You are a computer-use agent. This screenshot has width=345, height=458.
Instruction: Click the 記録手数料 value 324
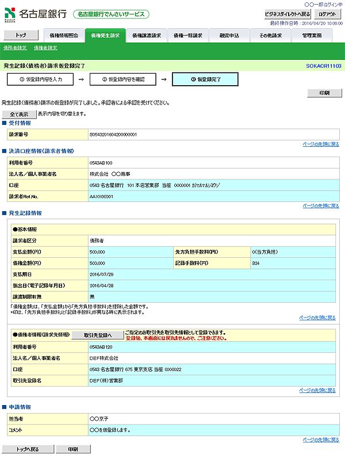(x=256, y=263)
